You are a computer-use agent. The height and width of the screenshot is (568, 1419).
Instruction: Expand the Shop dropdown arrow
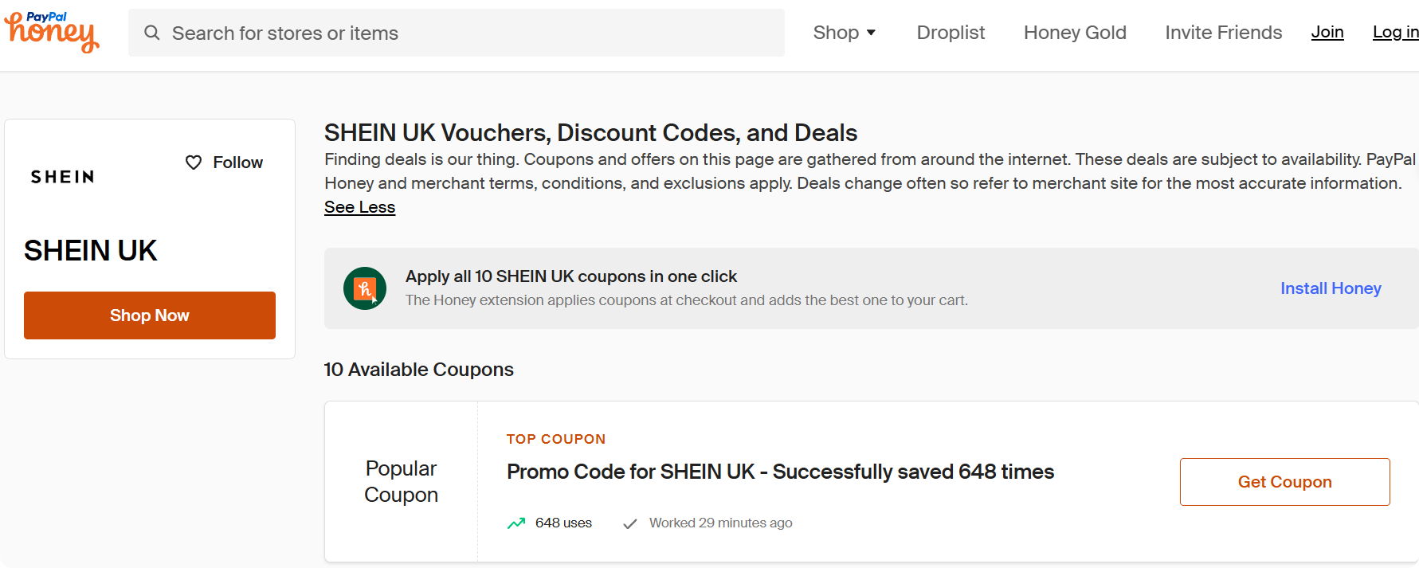(x=871, y=33)
